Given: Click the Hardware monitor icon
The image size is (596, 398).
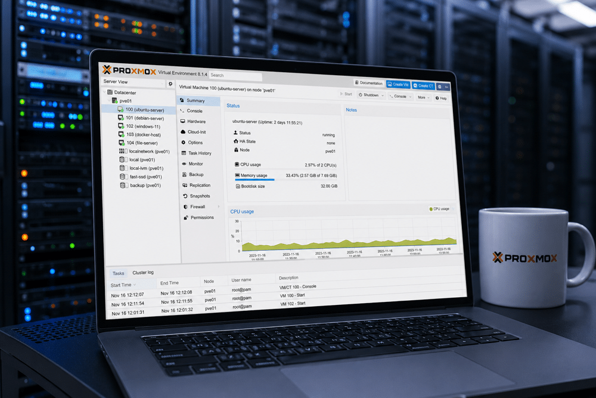Looking at the screenshot, I should pos(182,121).
